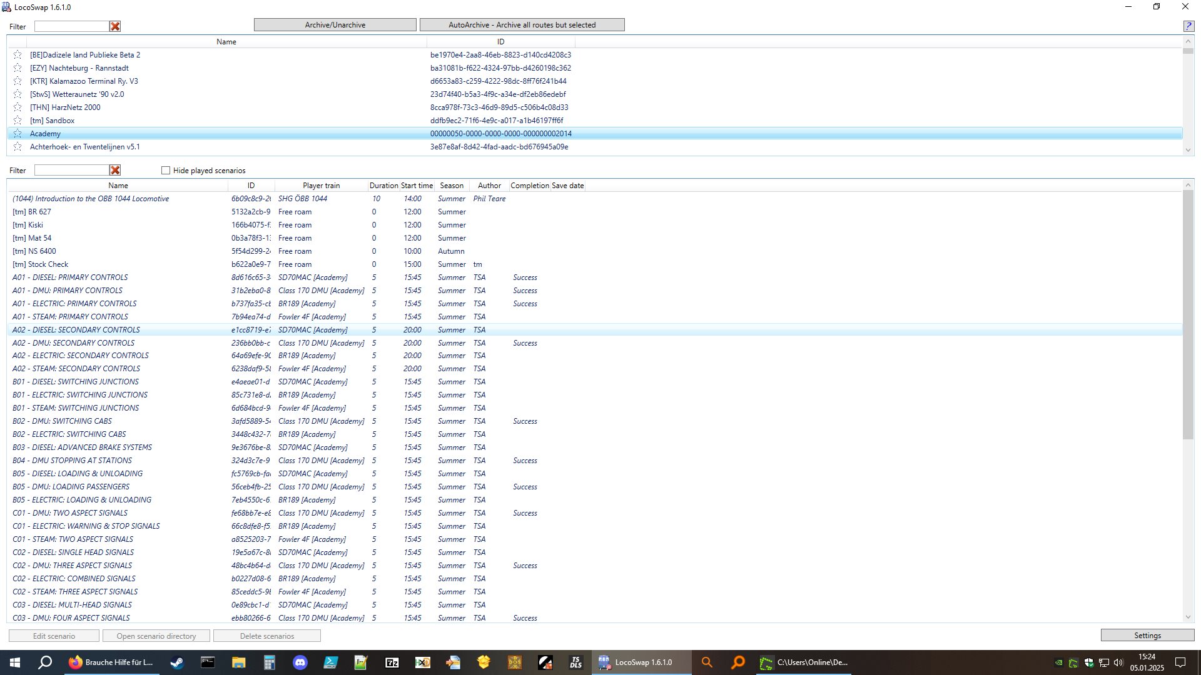
Task: Open the volume speaker tray icon
Action: tap(1118, 662)
